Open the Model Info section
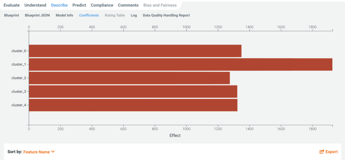 64,15
